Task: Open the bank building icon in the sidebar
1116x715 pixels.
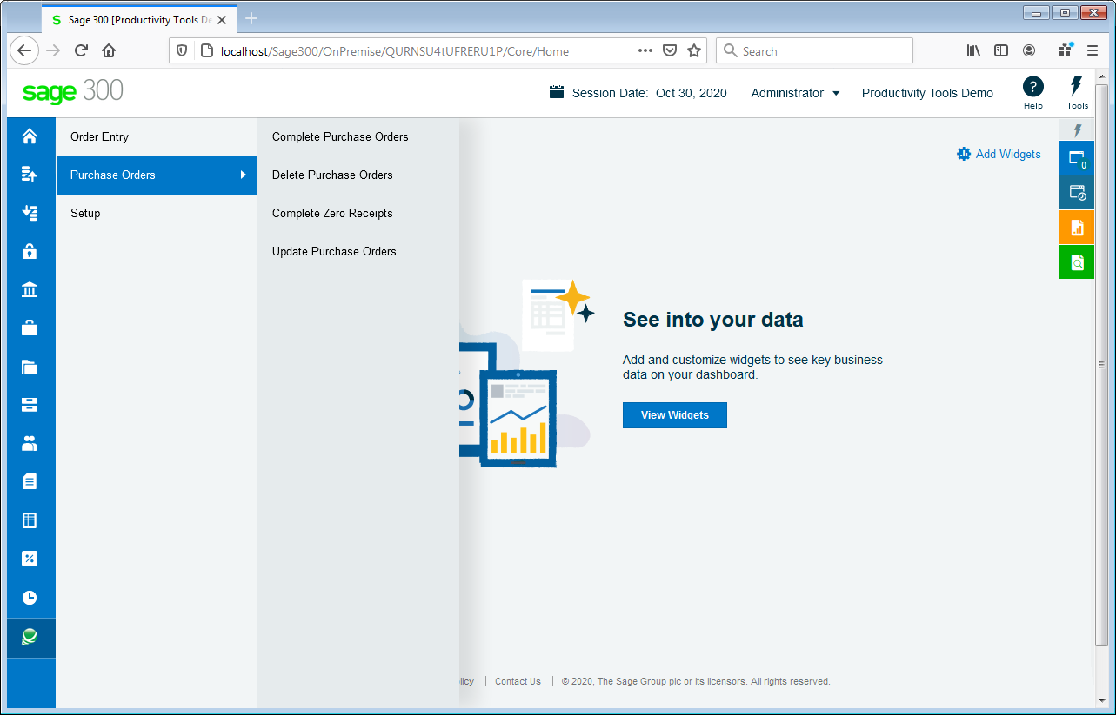Action: [30, 289]
